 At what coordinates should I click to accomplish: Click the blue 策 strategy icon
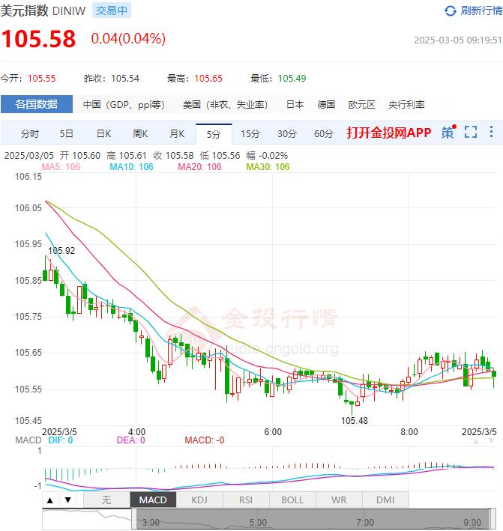[x=448, y=132]
